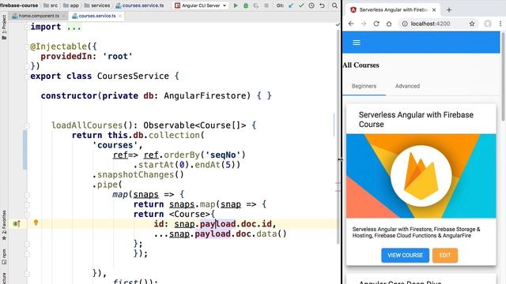Image resolution: width=506 pixels, height=284 pixels.
Task: Expand the collapsed import statement fold
Action: pos(27,27)
